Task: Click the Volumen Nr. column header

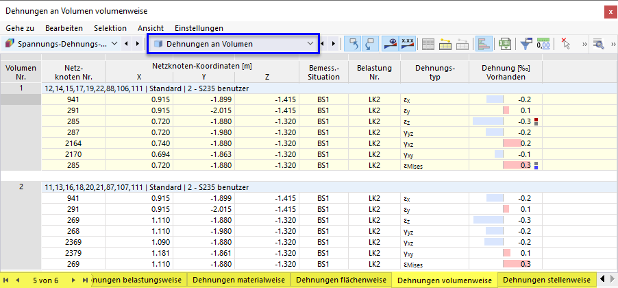Action: pos(21,72)
